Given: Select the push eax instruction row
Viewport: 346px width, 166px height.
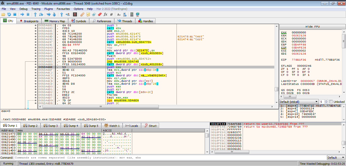Looking at the screenshot, I should (110, 67).
